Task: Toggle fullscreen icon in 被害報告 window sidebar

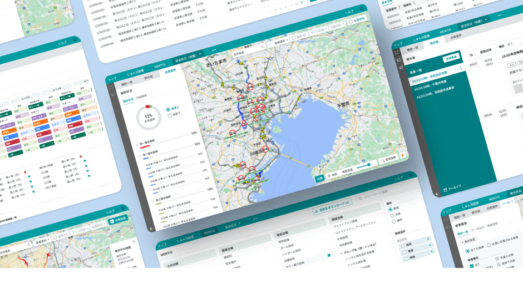Action: pos(446,220)
